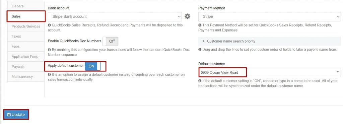Open the Payment Method Stripe dropdown
The height and width of the screenshot is (124, 343).
(270, 17)
